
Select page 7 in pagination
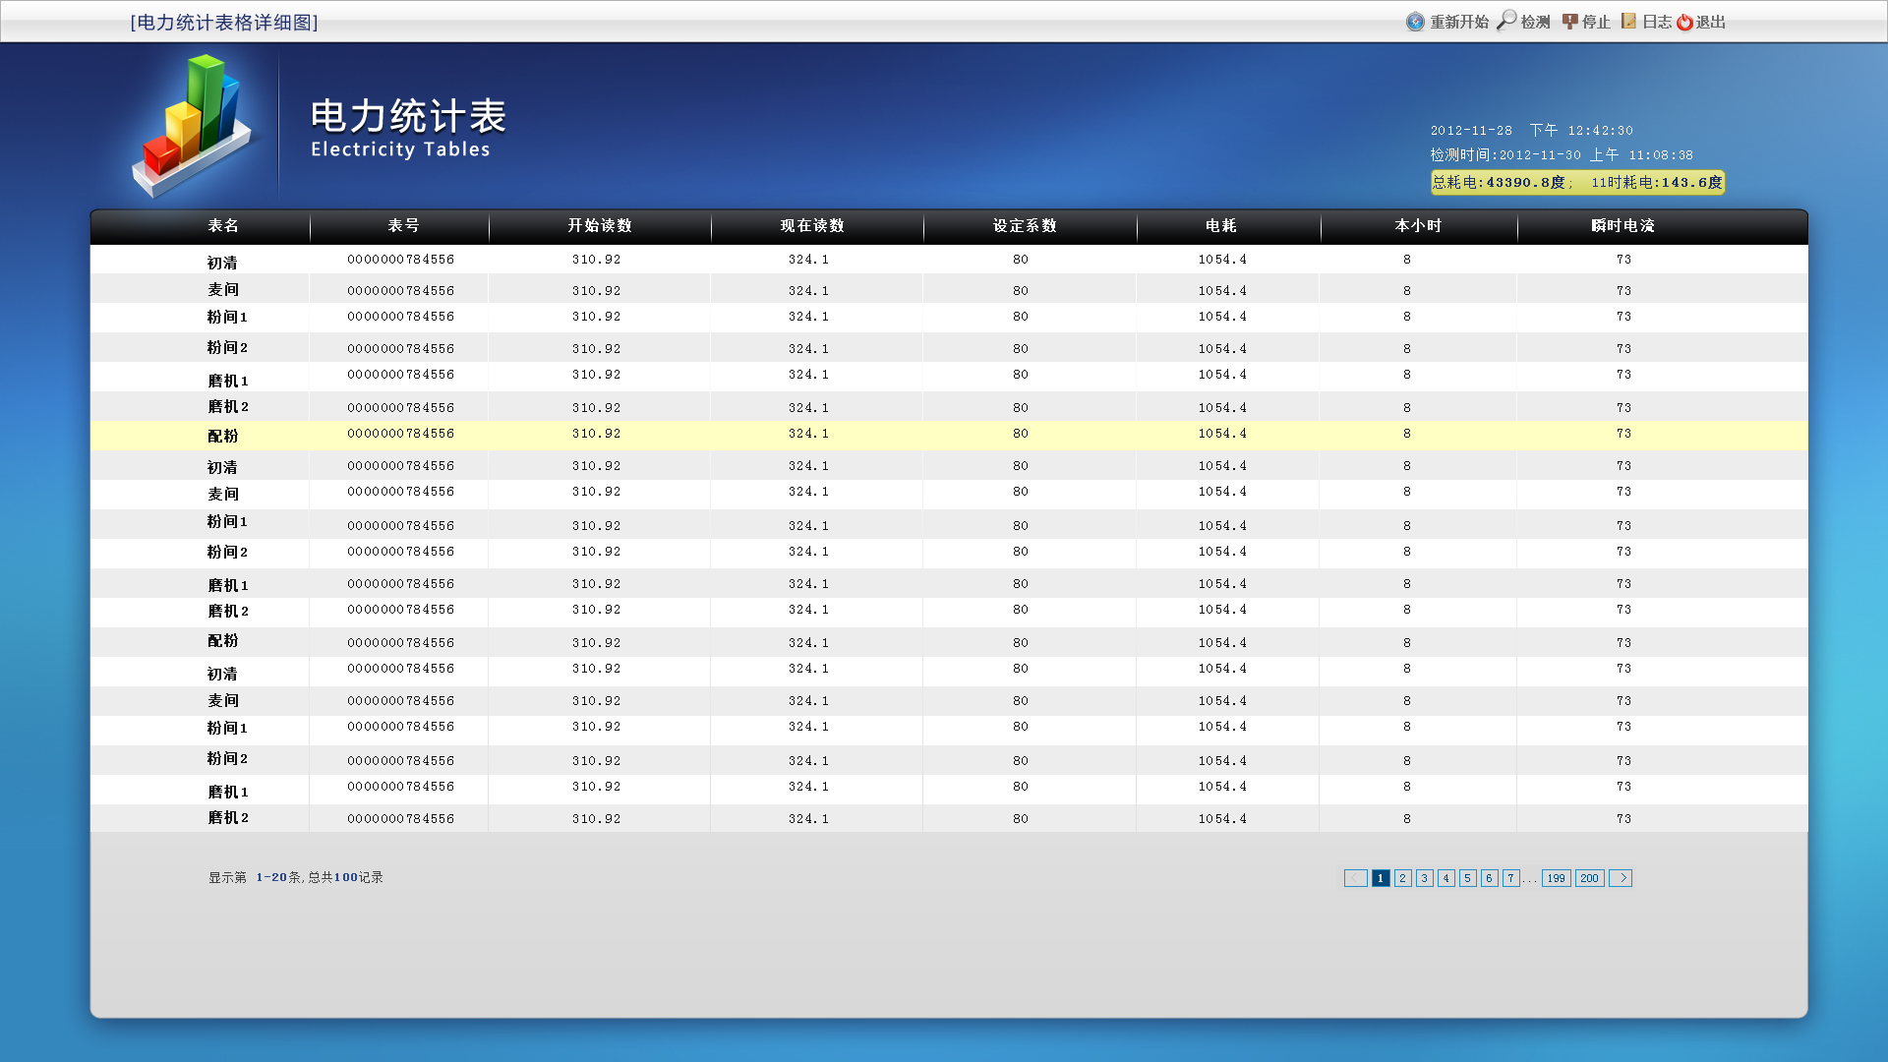tap(1511, 878)
